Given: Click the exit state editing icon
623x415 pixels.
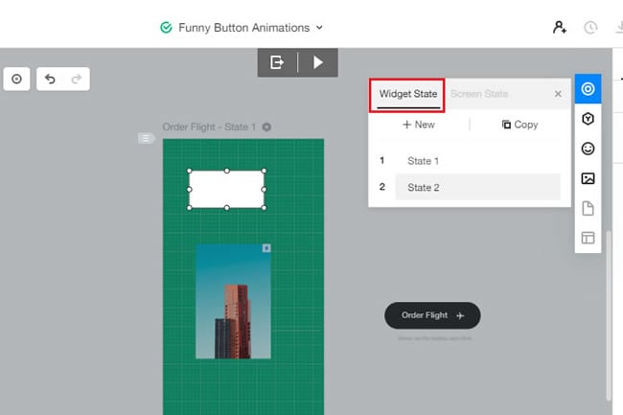Looking at the screenshot, I should click(277, 62).
